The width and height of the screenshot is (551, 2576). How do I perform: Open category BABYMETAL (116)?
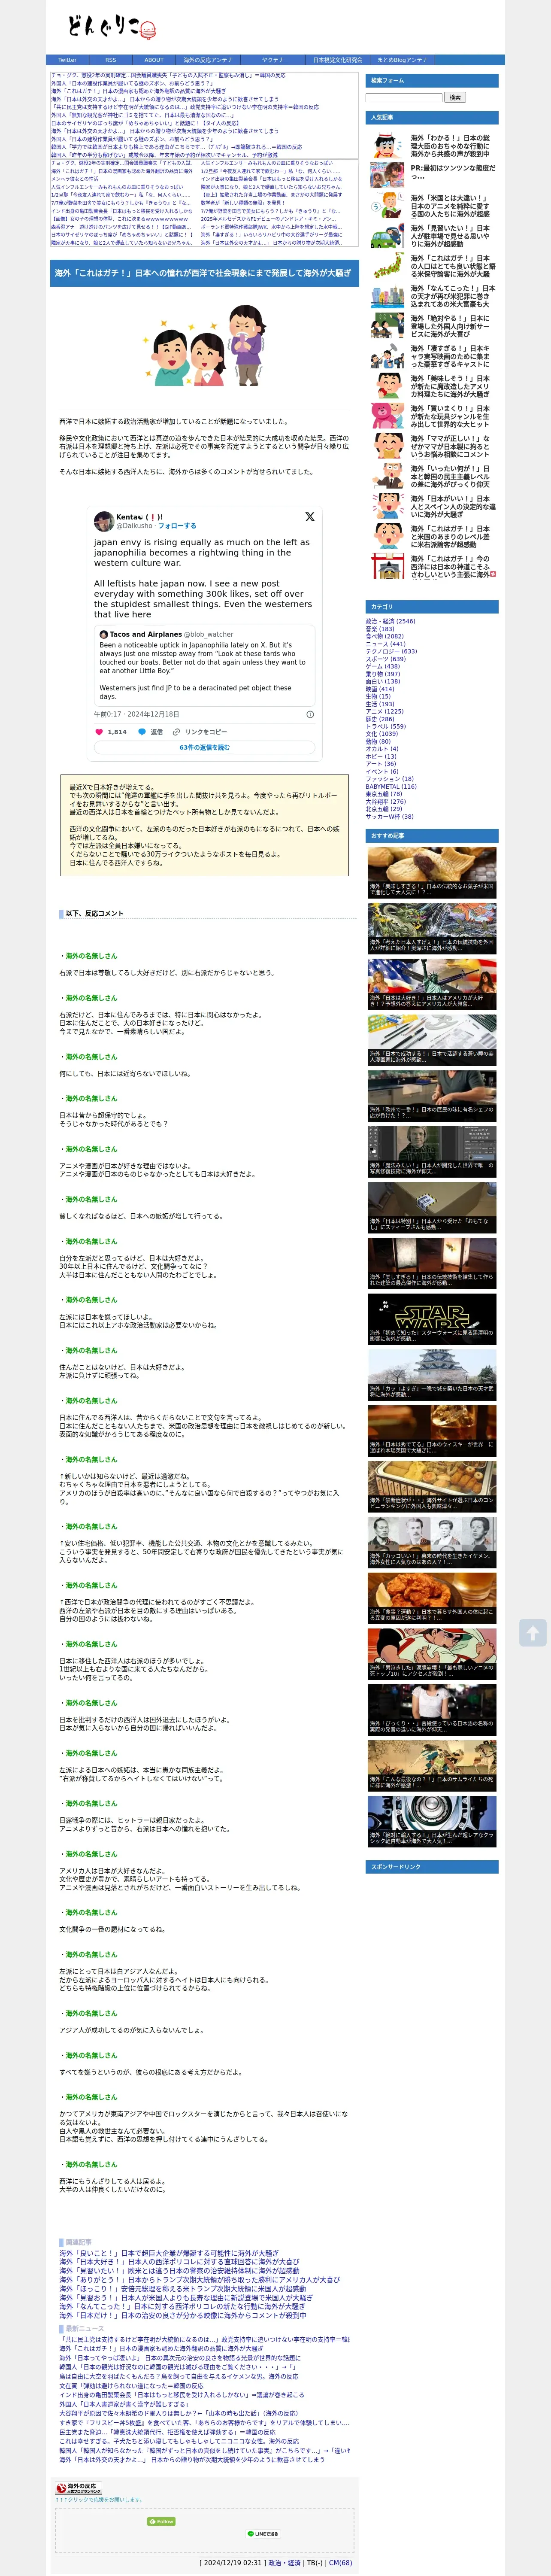click(x=391, y=786)
